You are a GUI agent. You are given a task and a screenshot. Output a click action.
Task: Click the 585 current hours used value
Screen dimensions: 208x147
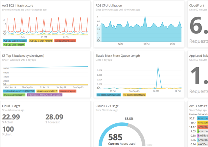[x=115, y=137]
